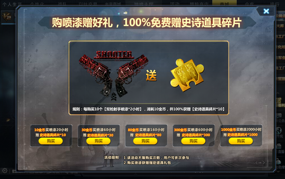Click the mail envelope icon beside settings
285x179 pixels.
14,171
